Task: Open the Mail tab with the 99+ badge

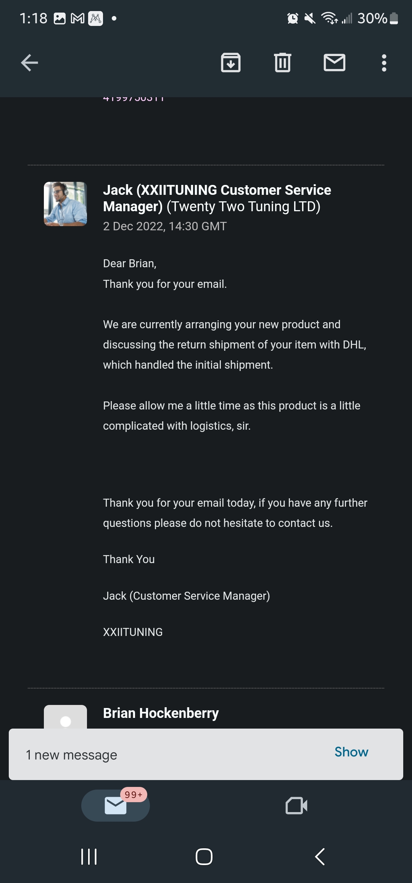Action: 116,805
